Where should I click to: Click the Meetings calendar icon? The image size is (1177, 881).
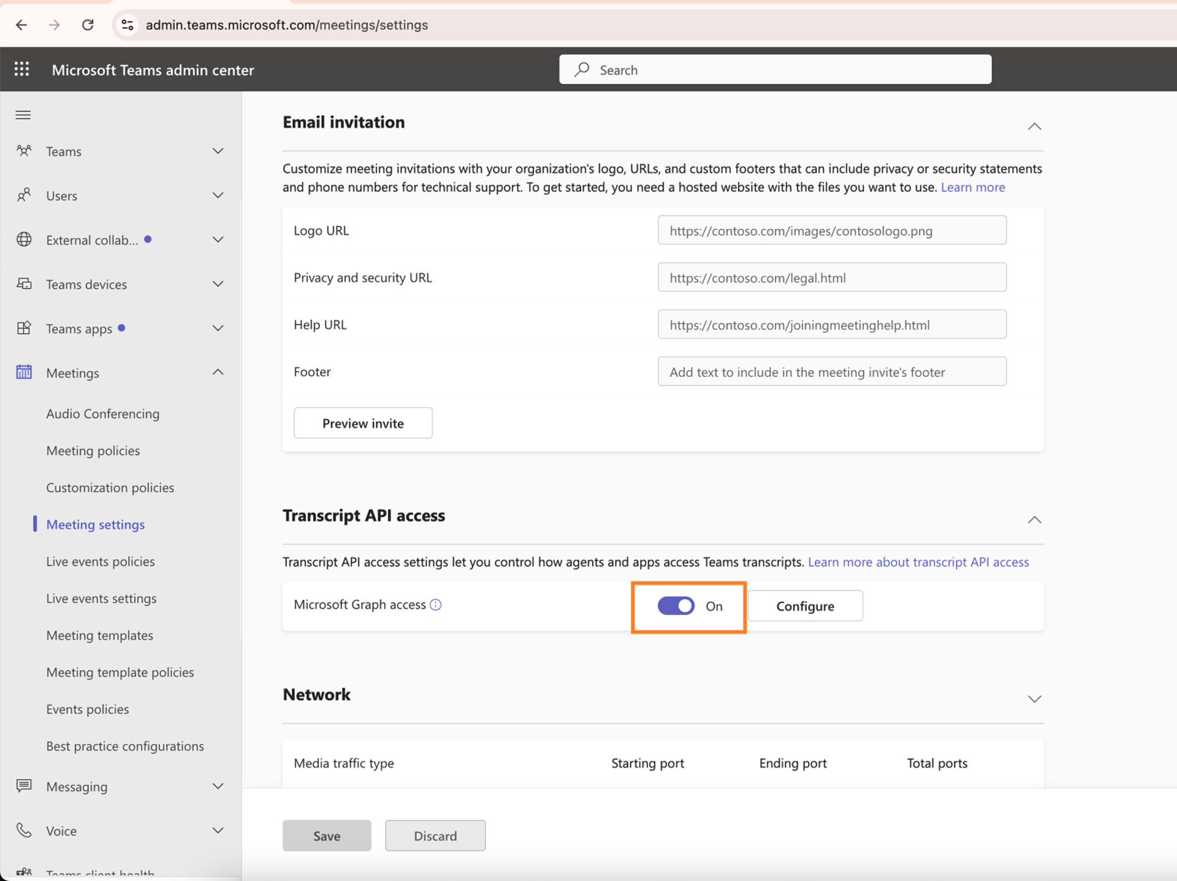tap(24, 372)
